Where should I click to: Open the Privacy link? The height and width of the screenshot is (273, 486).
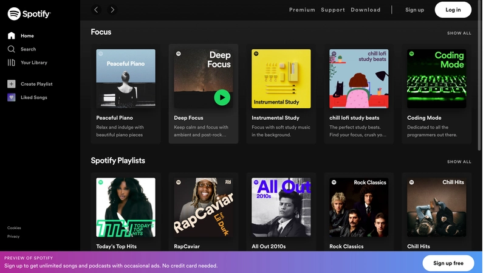(13, 237)
